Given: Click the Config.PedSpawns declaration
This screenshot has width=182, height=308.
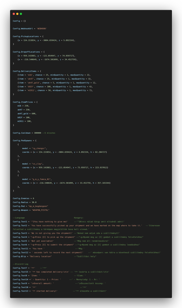Looking at the screenshot, I should coord(25,141).
